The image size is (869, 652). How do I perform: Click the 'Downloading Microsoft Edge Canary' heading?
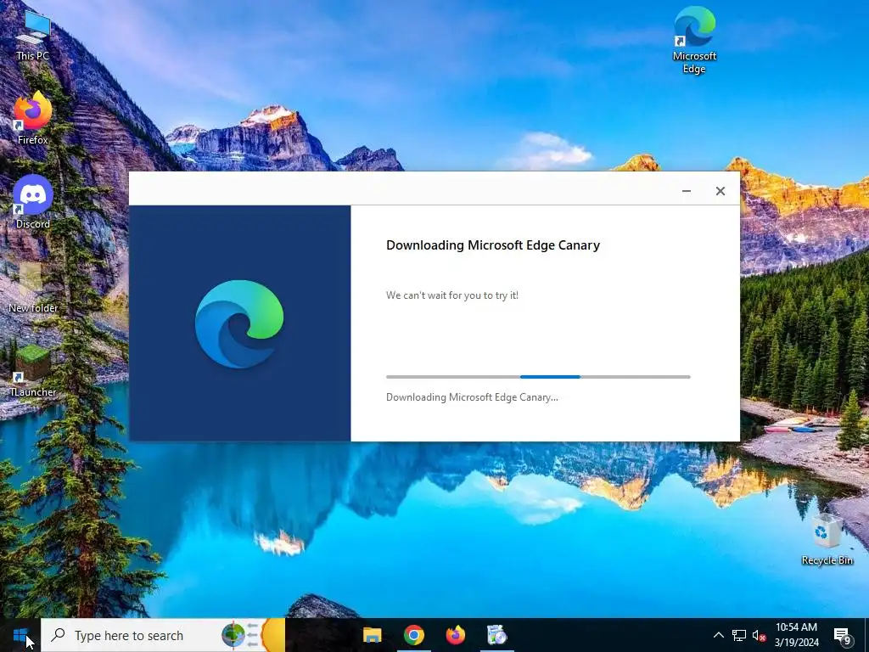(x=493, y=245)
